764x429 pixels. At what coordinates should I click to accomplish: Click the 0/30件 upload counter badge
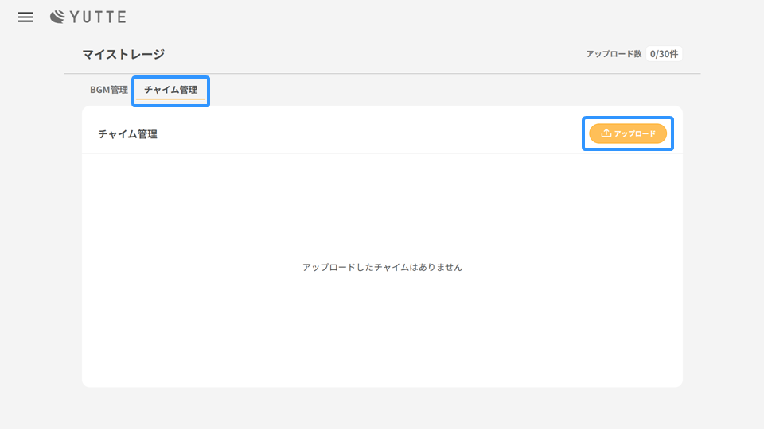coord(664,54)
